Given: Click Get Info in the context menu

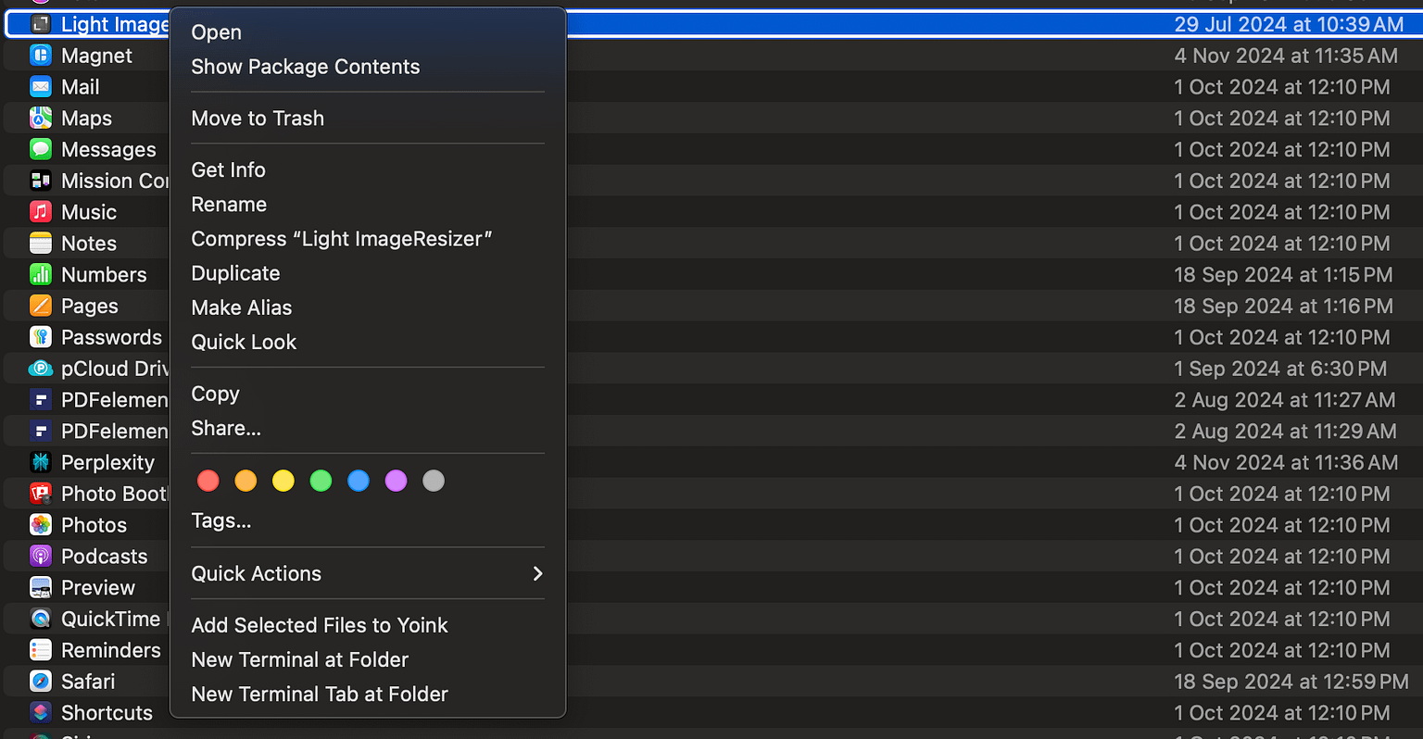Looking at the screenshot, I should point(228,169).
